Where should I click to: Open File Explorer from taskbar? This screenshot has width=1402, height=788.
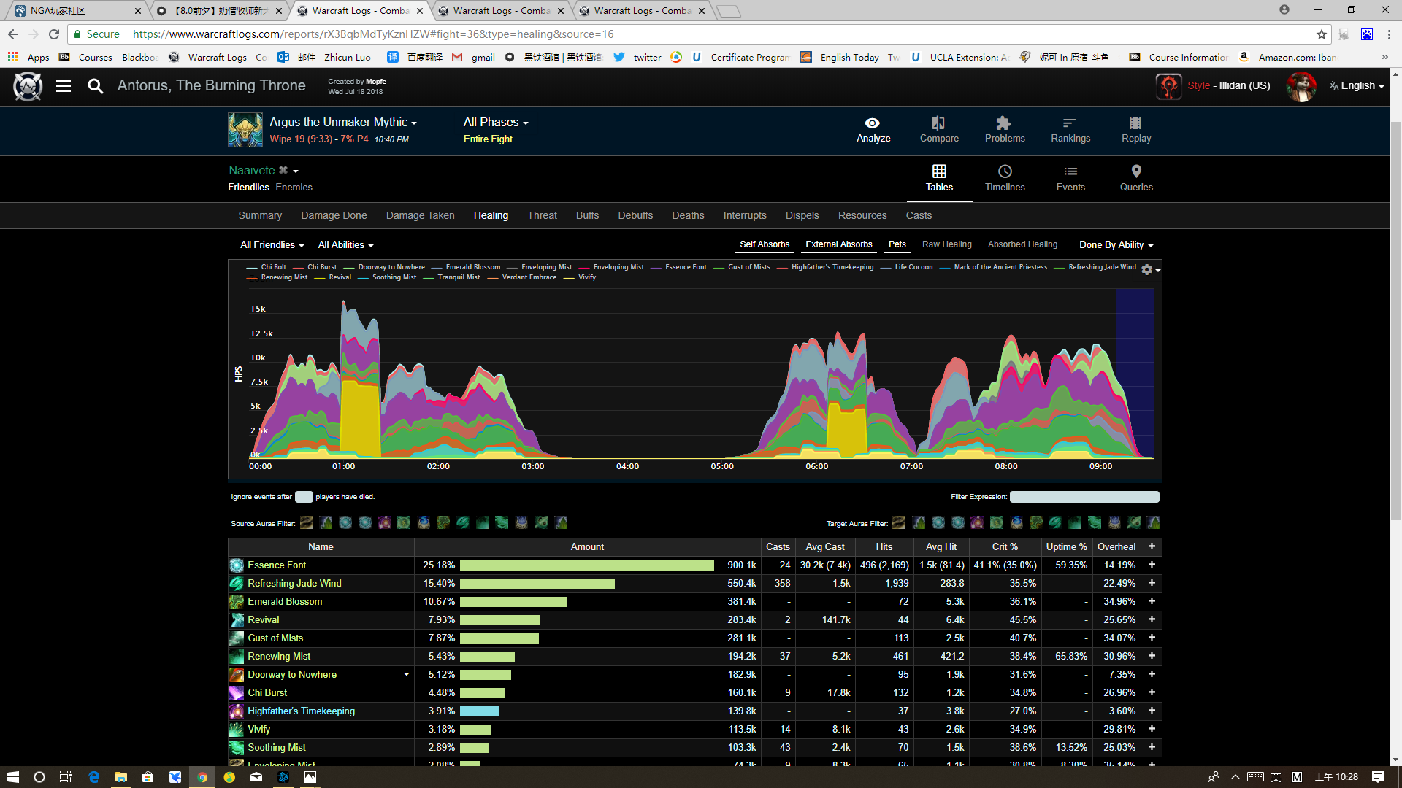[x=121, y=777]
